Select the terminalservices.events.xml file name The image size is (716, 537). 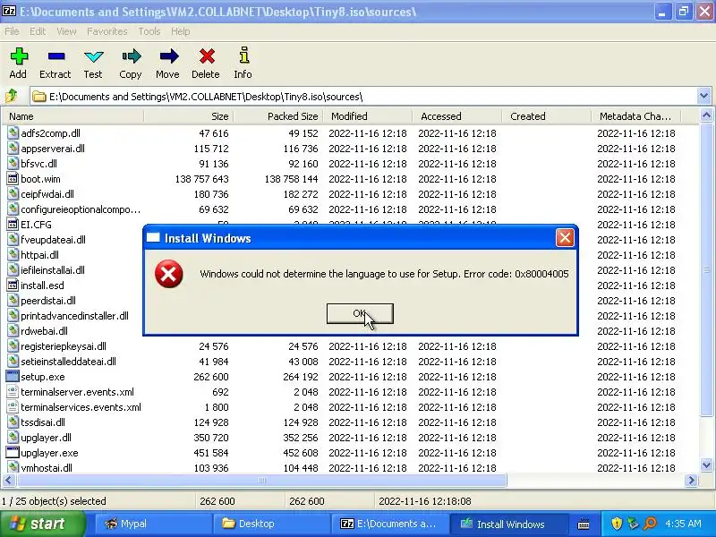point(81,407)
